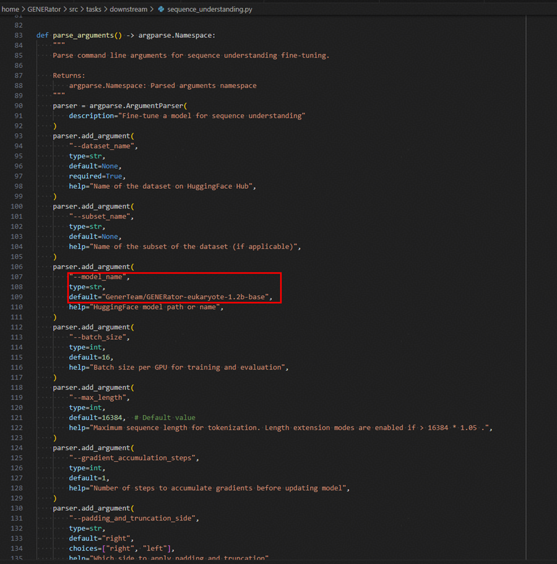Viewport: 557px width, 564px height.
Task: Click 'type=str' on line 132
Action: pos(87,529)
